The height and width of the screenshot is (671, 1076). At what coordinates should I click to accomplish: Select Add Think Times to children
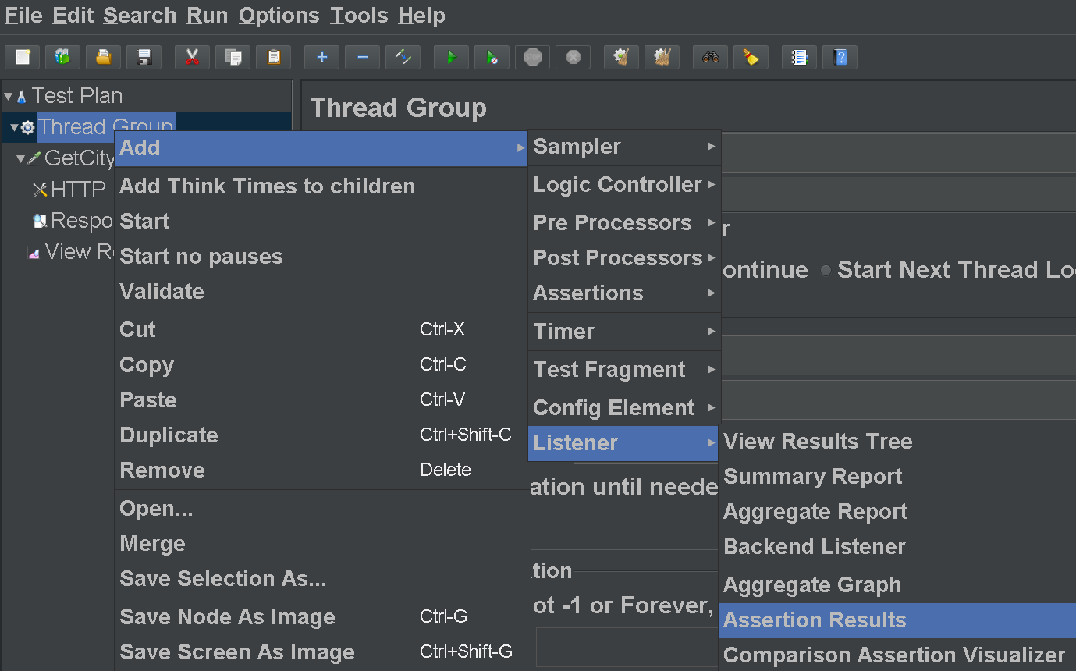(321, 186)
